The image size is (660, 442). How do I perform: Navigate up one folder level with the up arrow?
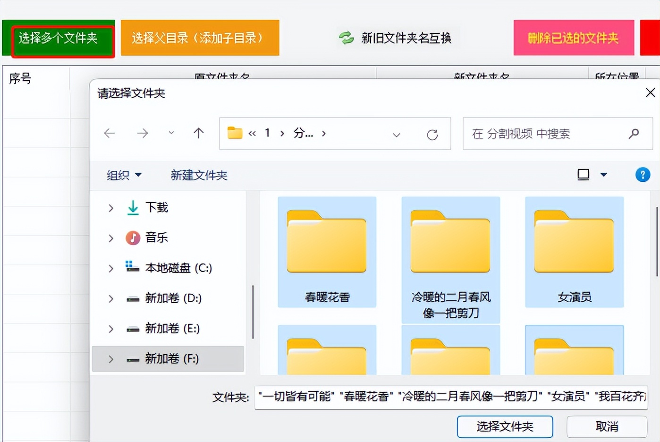coord(199,133)
